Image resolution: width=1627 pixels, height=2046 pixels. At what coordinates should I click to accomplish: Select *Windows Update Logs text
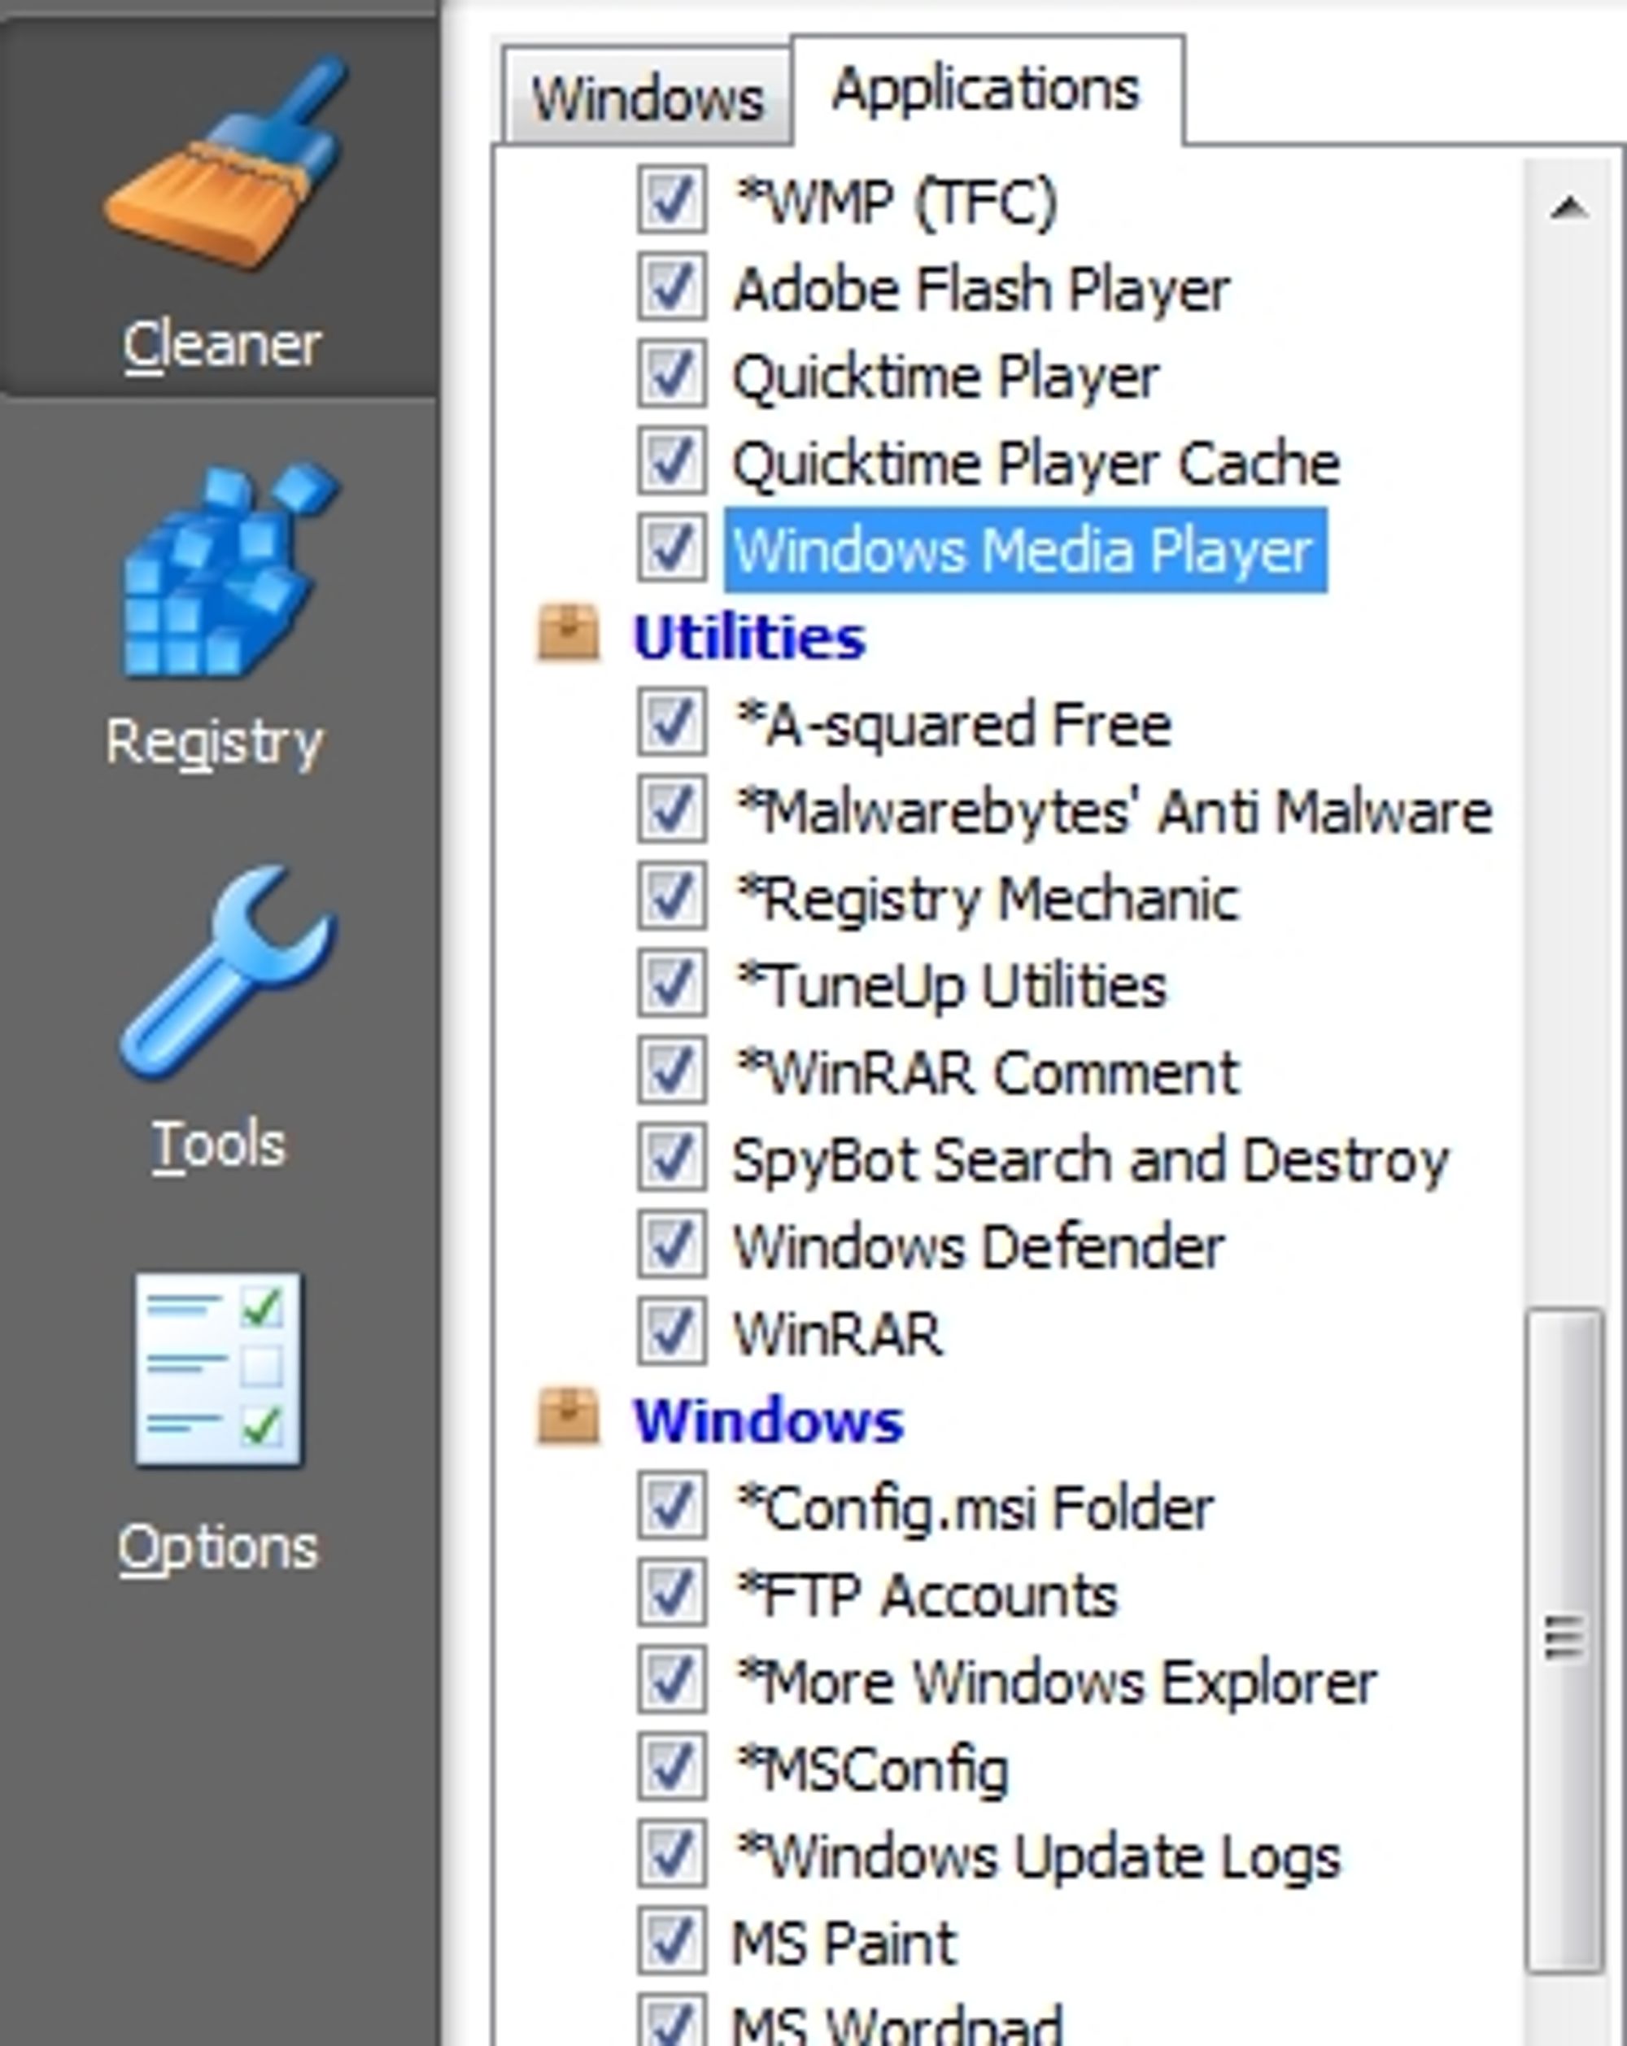pos(1039,1859)
